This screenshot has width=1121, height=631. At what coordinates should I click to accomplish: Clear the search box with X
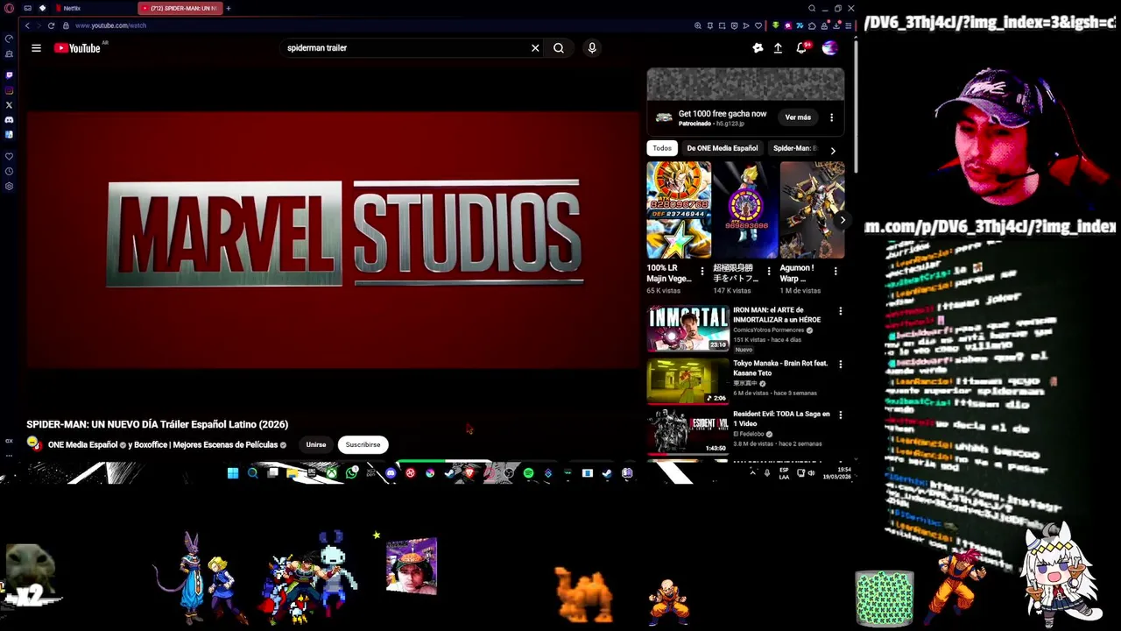pyautogui.click(x=535, y=48)
